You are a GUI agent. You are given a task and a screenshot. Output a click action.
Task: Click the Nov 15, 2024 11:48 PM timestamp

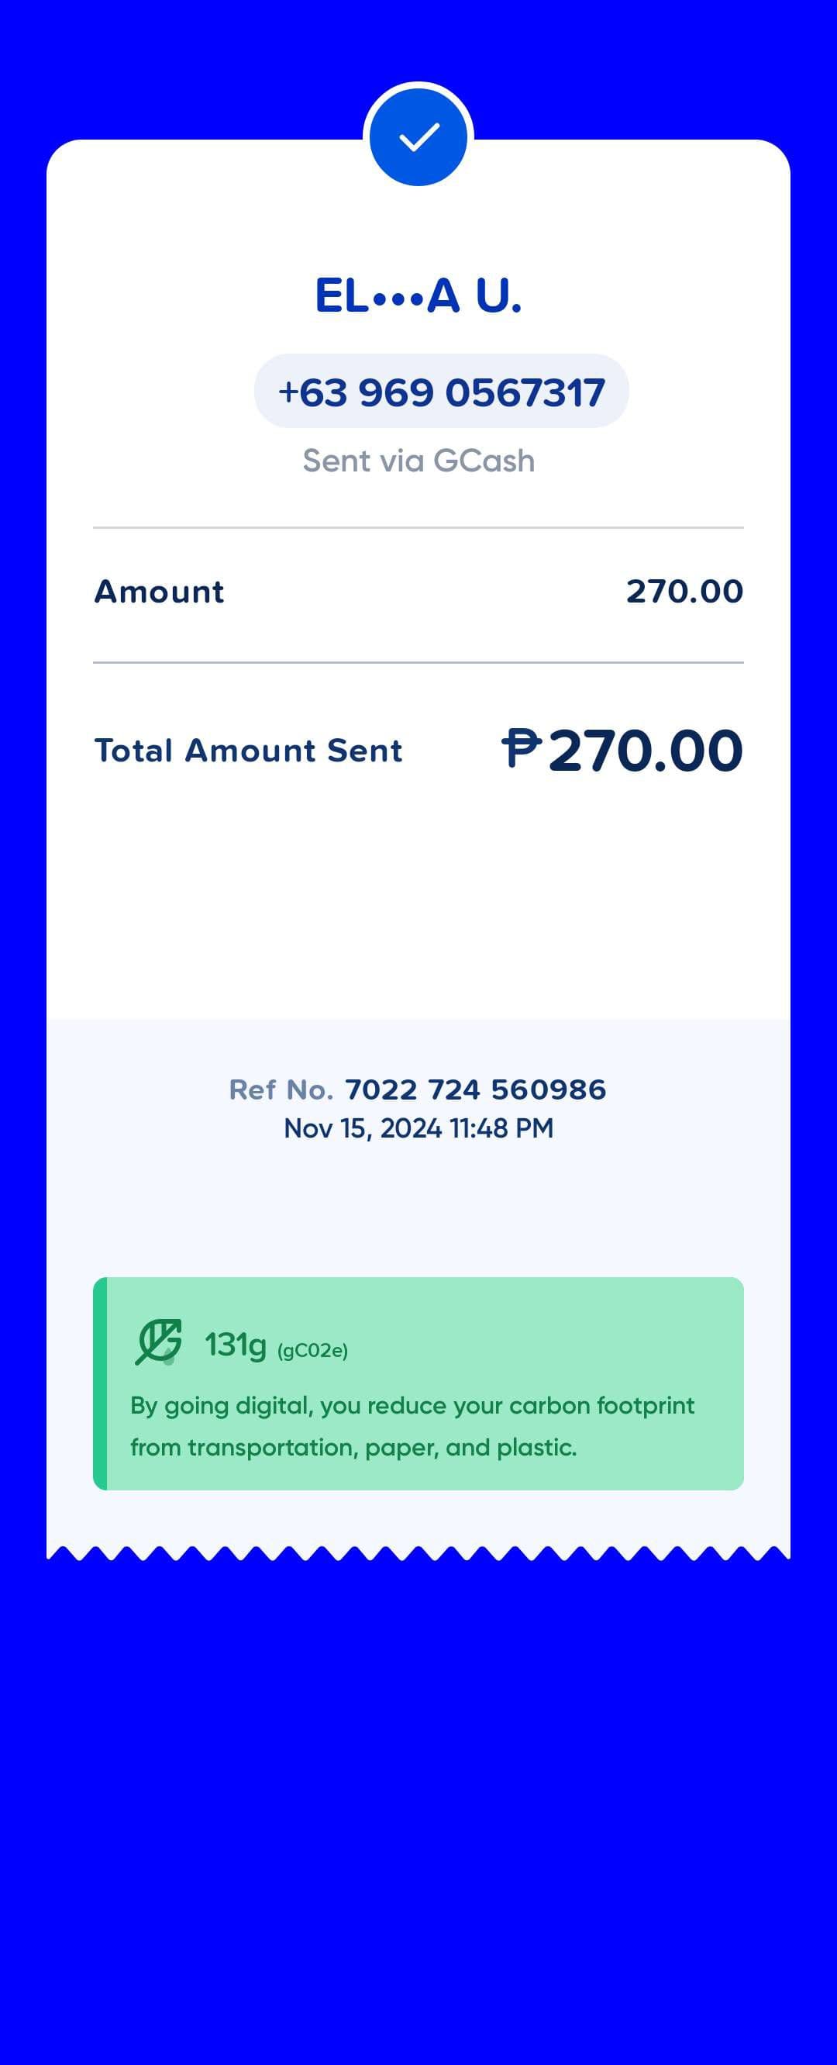(x=418, y=1129)
